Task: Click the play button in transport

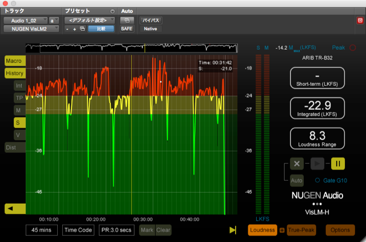Action: tap(317, 164)
